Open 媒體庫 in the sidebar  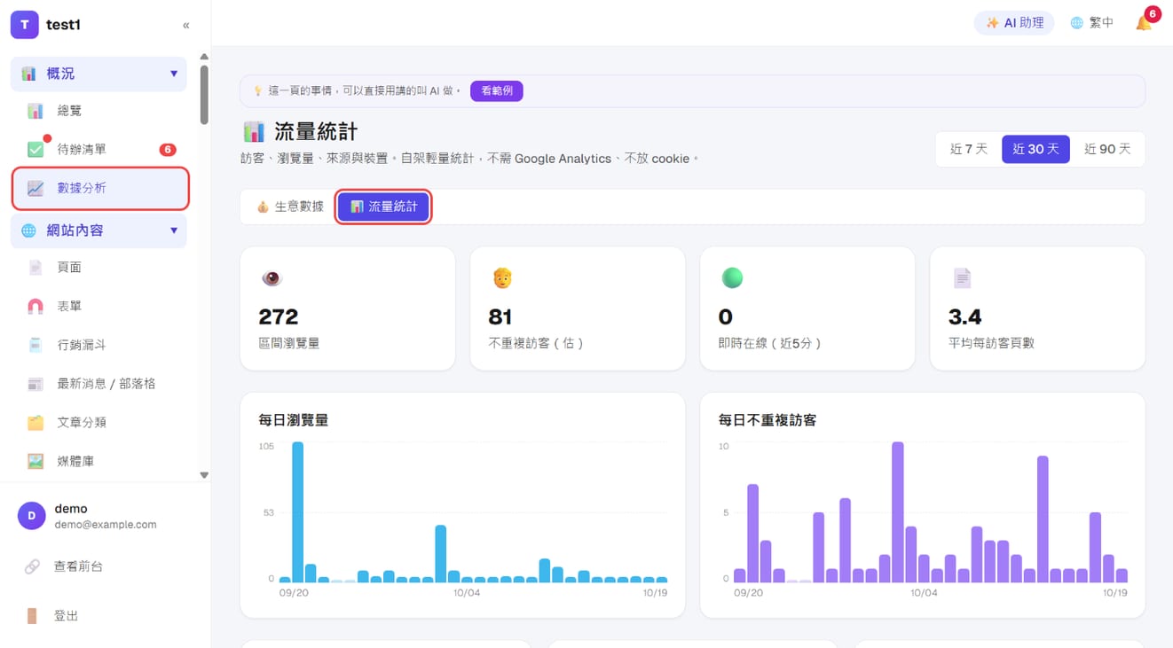click(99, 461)
